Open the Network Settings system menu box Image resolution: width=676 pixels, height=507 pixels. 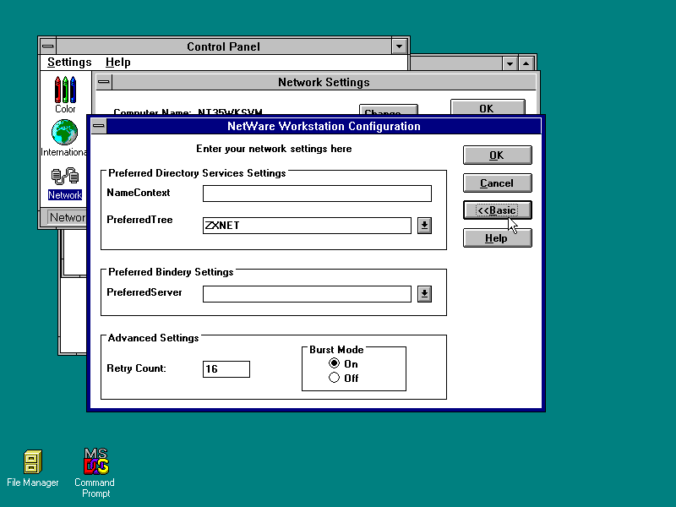click(103, 82)
